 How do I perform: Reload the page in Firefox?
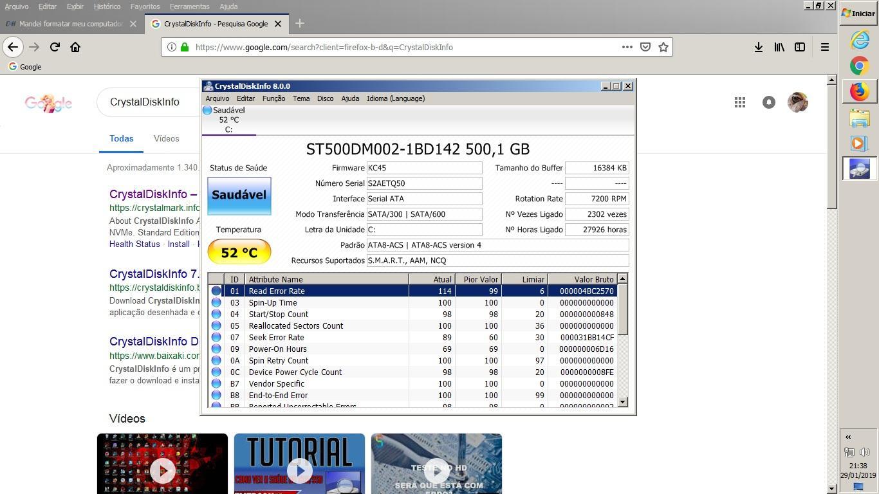pyautogui.click(x=55, y=47)
